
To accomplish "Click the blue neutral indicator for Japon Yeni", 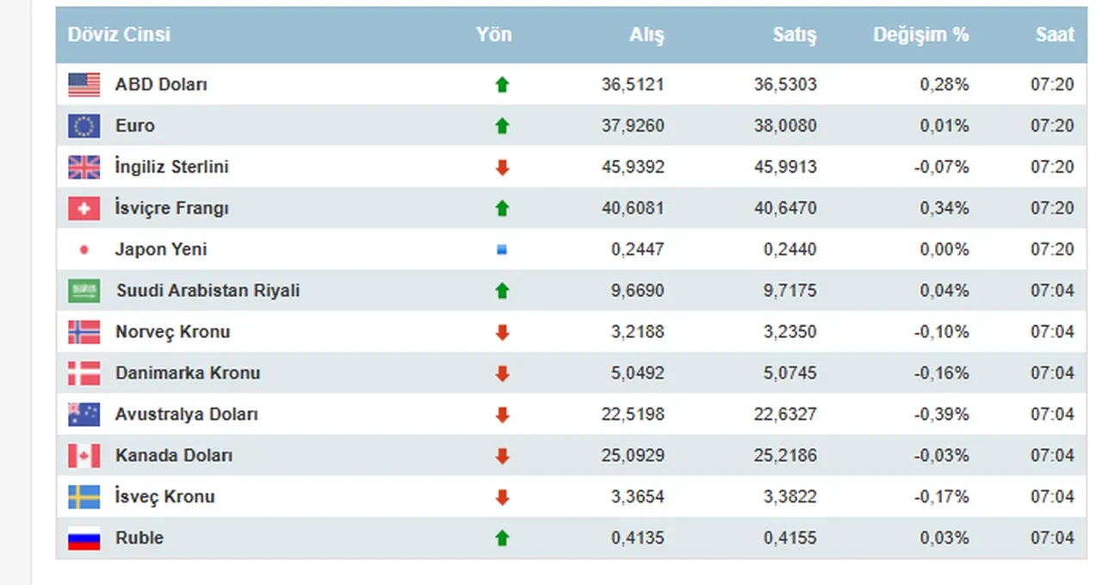I will pyautogui.click(x=502, y=249).
